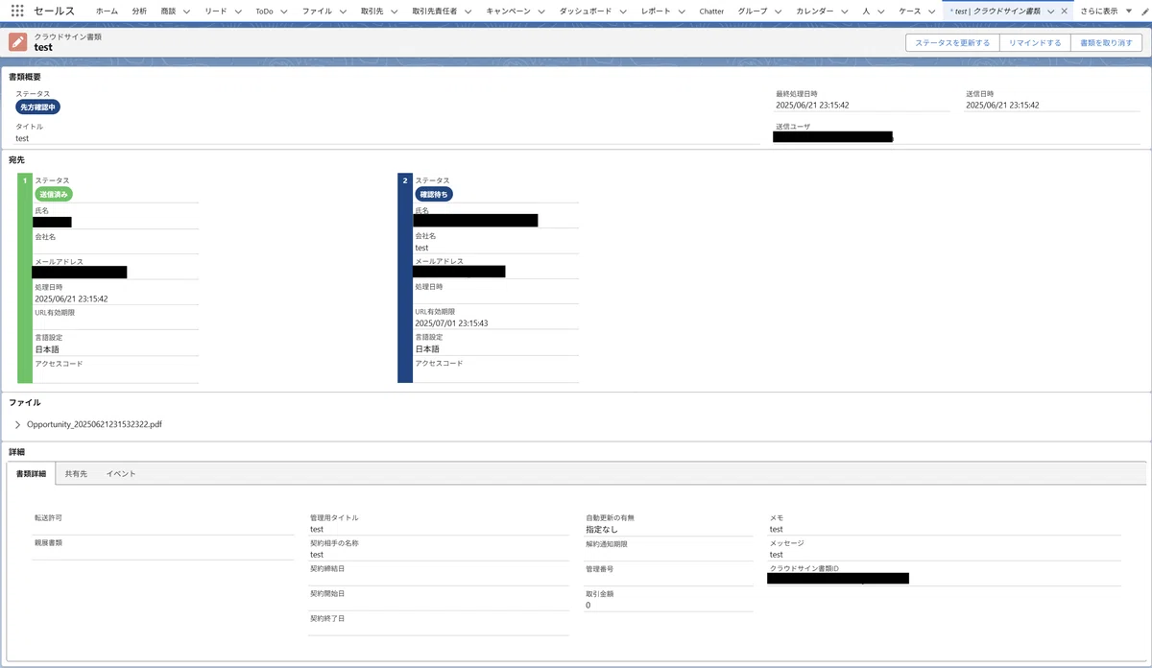Screen dimensions: 1152x668
Task: Open the 取引先責任者 tab dropdown arrow
Action: tap(468, 11)
